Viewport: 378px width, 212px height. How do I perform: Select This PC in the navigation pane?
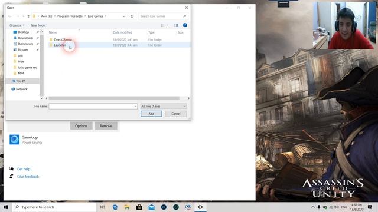(21, 81)
